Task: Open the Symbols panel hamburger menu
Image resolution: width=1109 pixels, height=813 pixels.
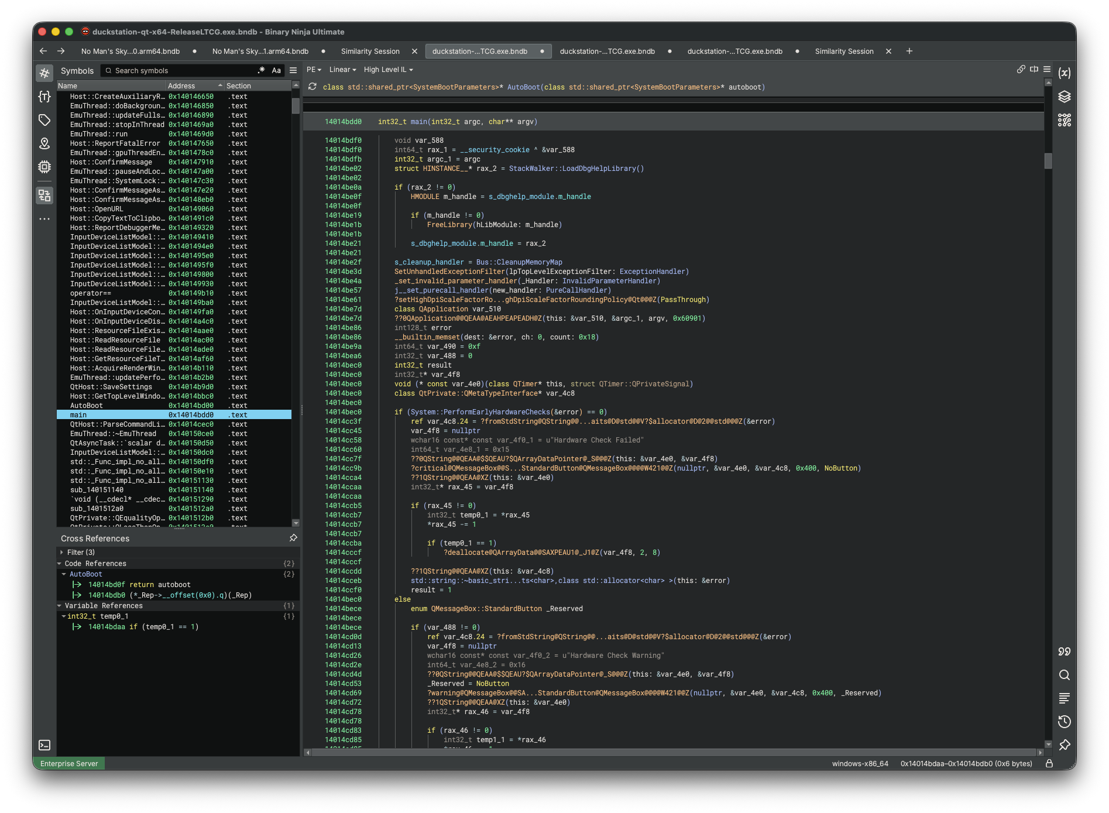Action: 293,70
